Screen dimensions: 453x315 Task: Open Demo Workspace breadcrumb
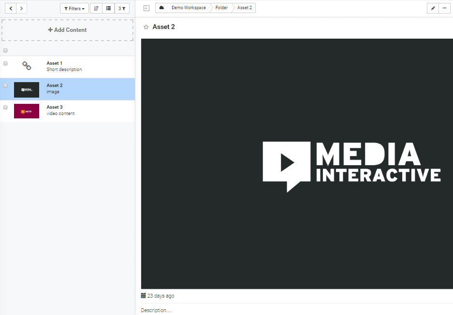click(189, 8)
